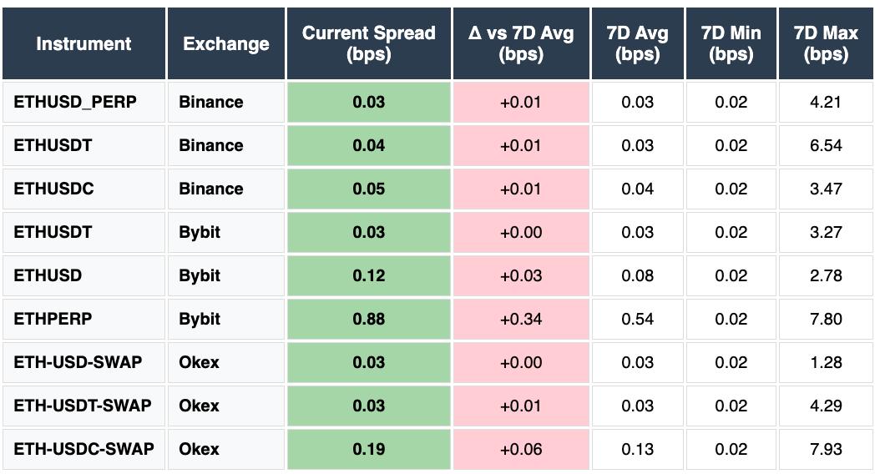Select the 7.93 7D Max value
Viewport: 880px width, 474px height.
click(826, 449)
